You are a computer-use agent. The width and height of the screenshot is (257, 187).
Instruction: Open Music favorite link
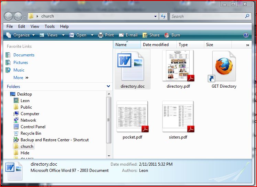click(x=19, y=70)
